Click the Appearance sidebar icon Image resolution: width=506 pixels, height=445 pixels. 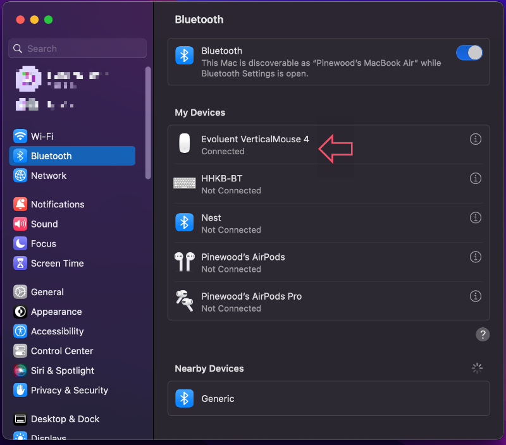point(20,312)
